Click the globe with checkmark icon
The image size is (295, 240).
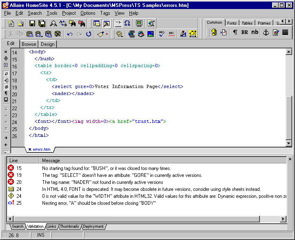coord(141,34)
